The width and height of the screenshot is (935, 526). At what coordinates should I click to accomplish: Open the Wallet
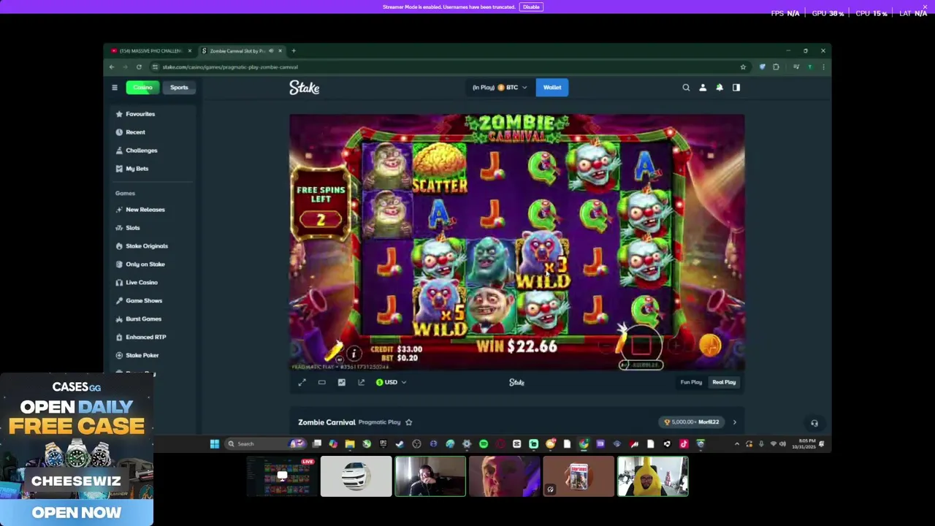552,88
